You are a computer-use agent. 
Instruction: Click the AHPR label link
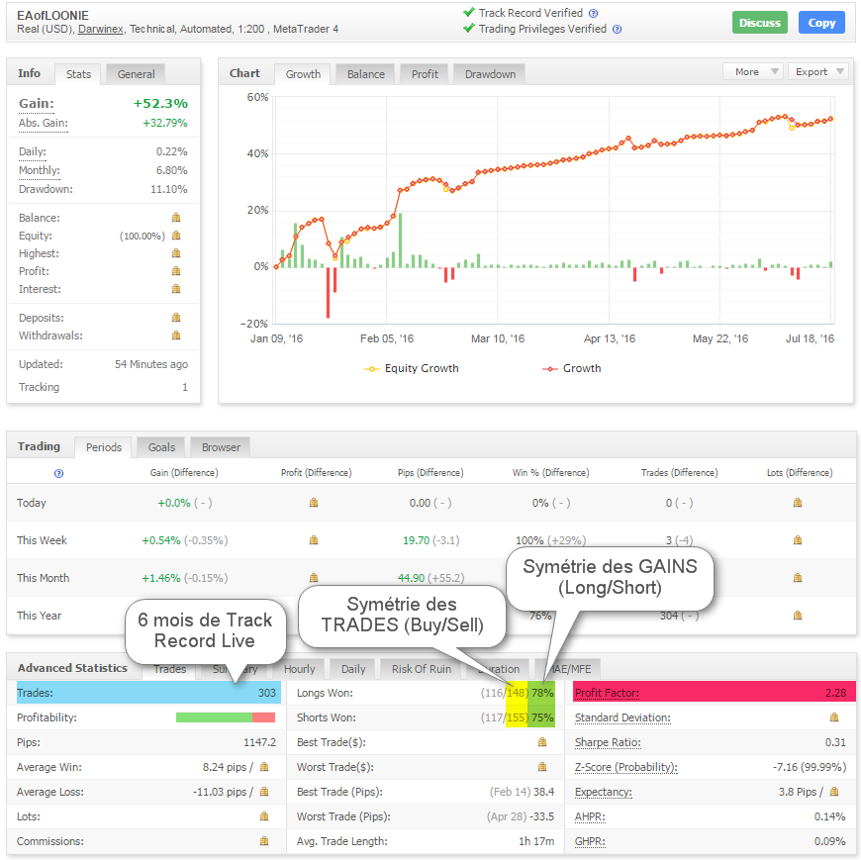coord(590,816)
